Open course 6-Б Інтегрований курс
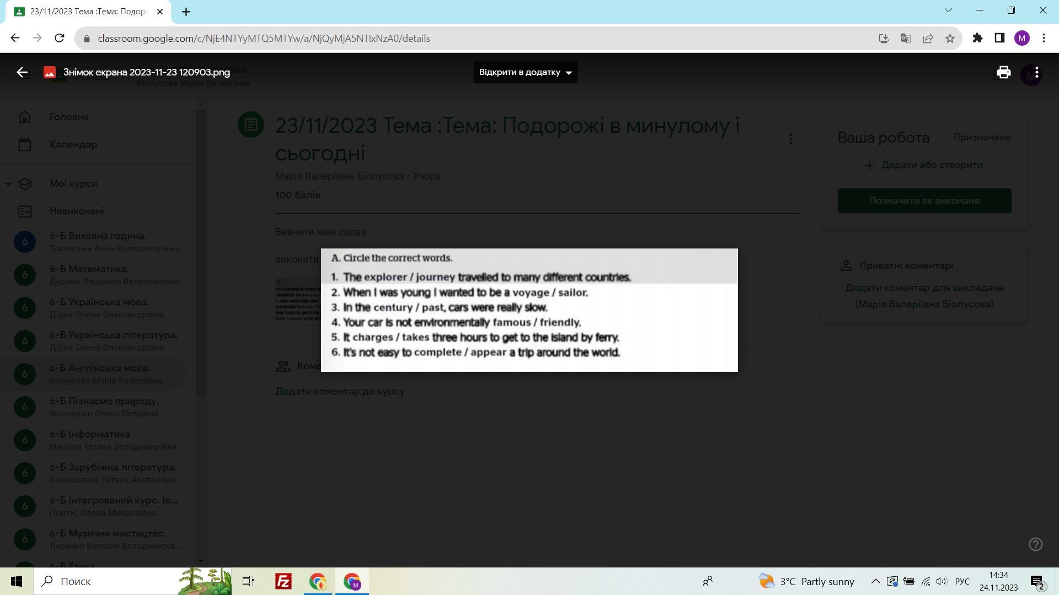The height and width of the screenshot is (595, 1059). click(x=98, y=506)
